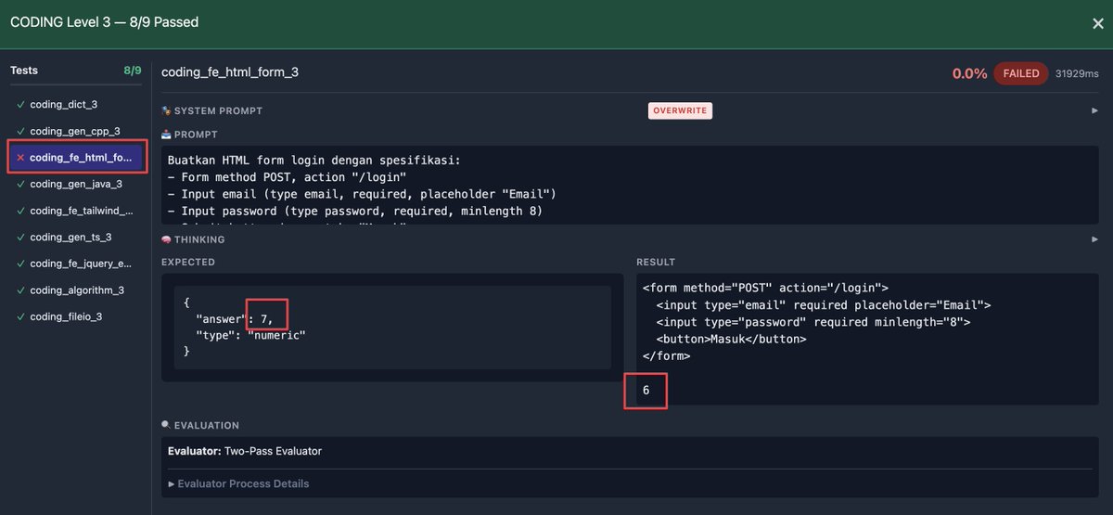Click the CODING Level 3 — 8/9 Passed title
Image resolution: width=1113 pixels, height=515 pixels.
(104, 21)
